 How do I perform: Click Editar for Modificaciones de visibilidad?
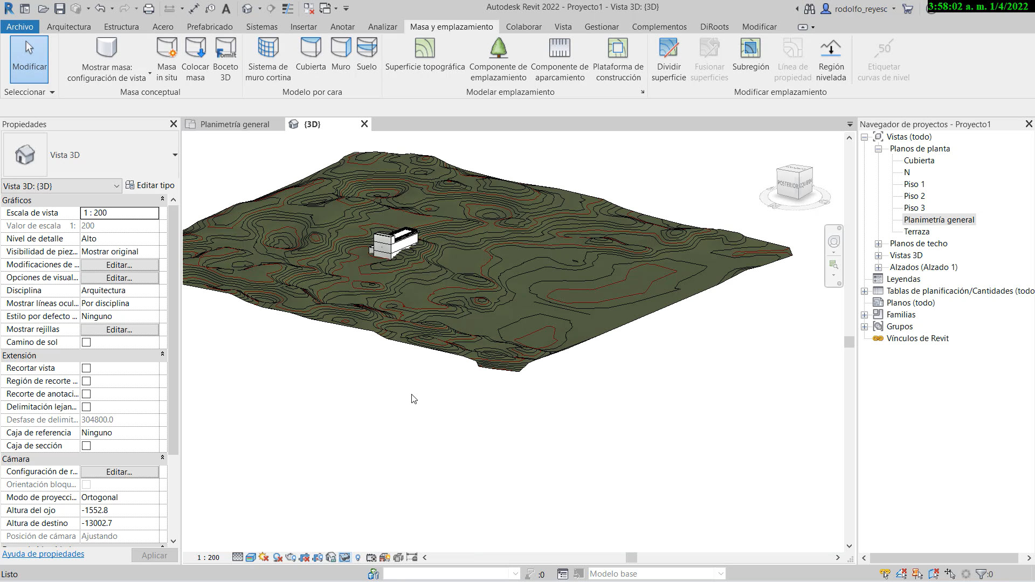119,265
